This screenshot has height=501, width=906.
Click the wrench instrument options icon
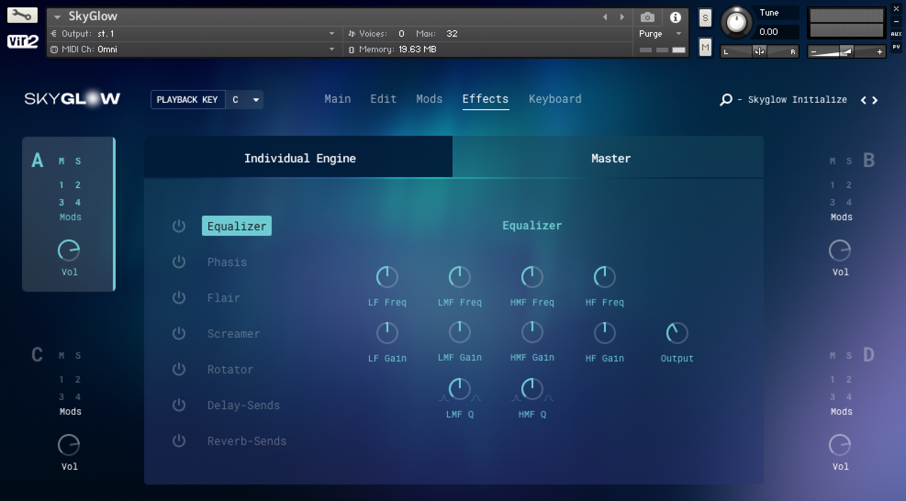point(22,15)
